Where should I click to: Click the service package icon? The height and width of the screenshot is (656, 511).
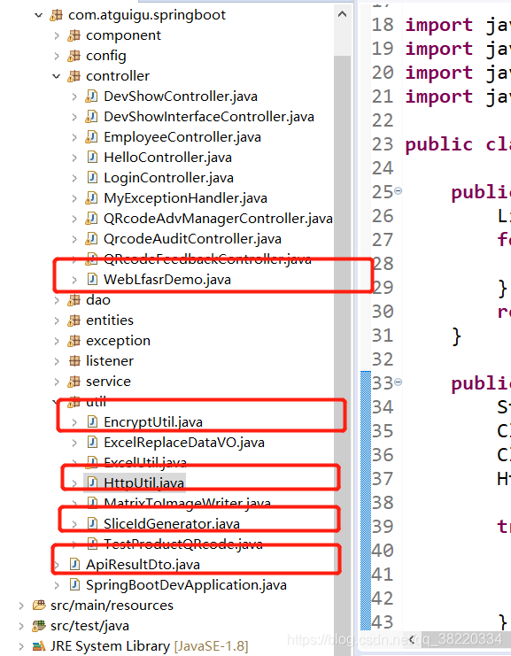74,382
